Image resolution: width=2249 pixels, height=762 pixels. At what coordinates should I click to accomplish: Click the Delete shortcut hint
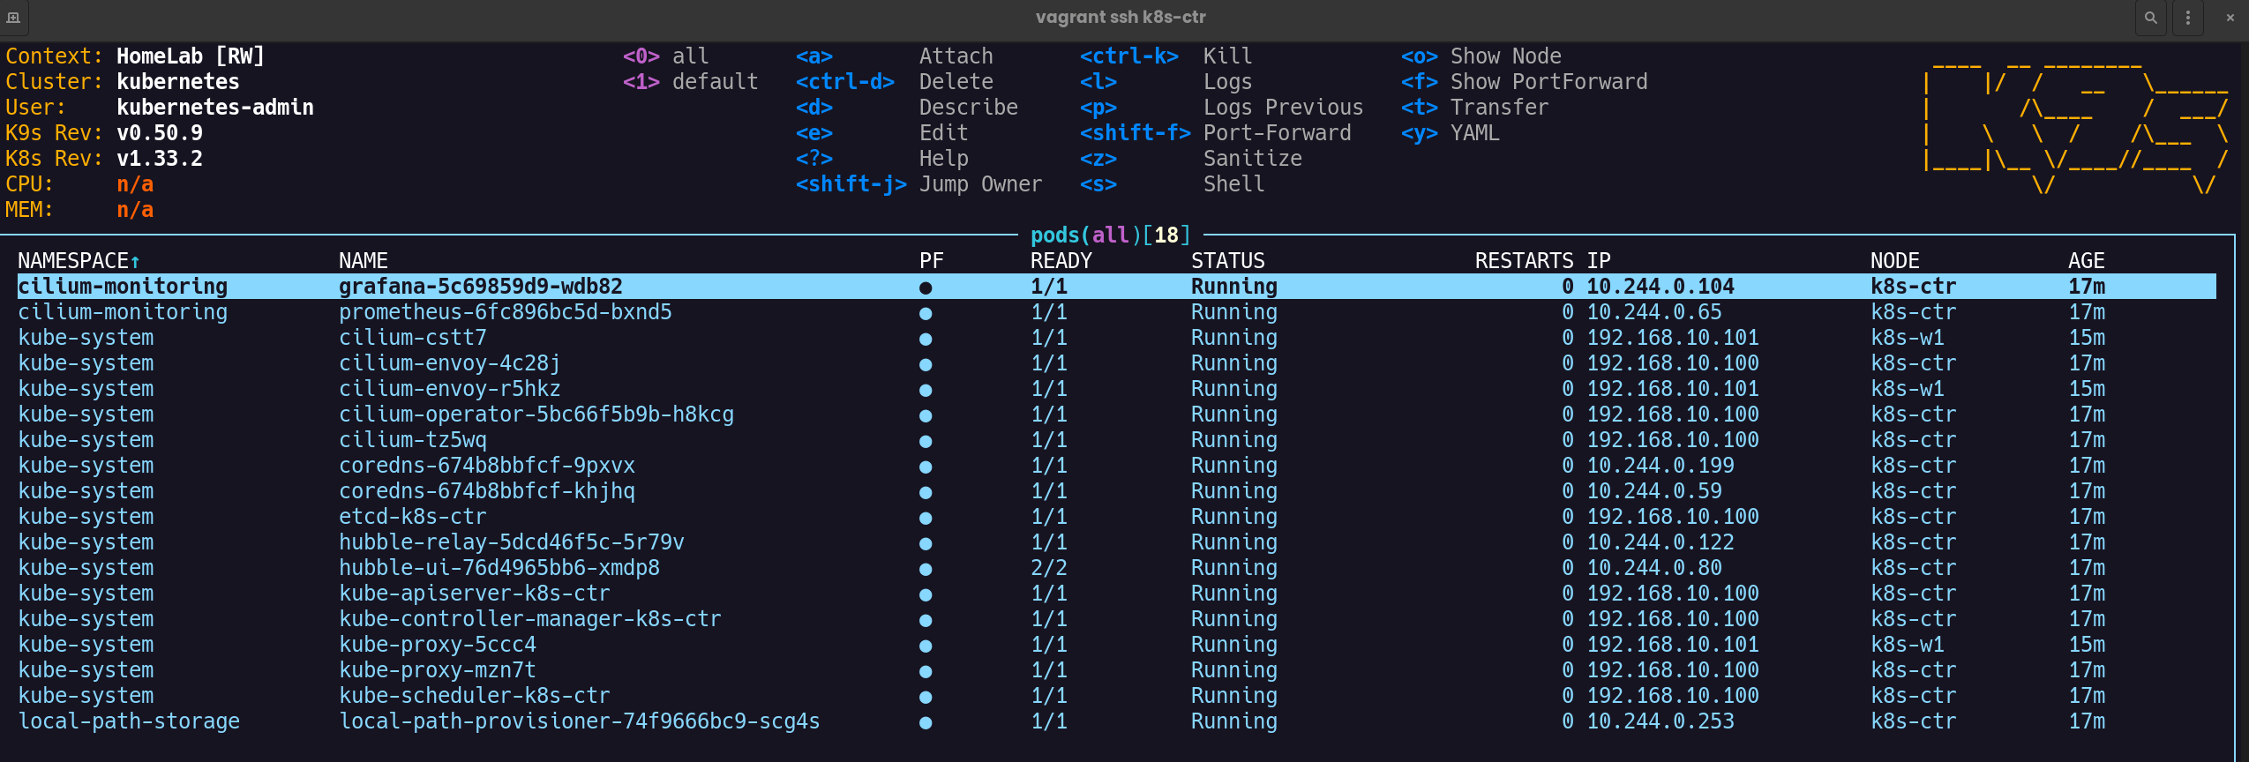[x=895, y=82]
